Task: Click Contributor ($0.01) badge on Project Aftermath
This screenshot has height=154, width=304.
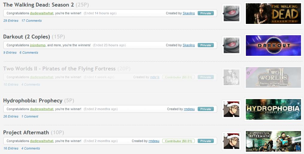Action: 179,141
